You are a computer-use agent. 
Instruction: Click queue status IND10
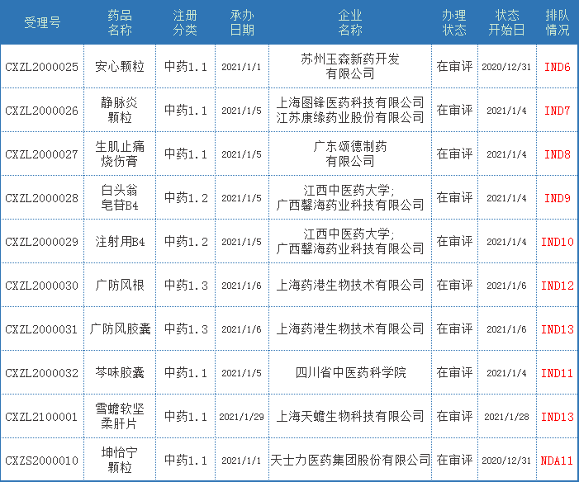[558, 242]
